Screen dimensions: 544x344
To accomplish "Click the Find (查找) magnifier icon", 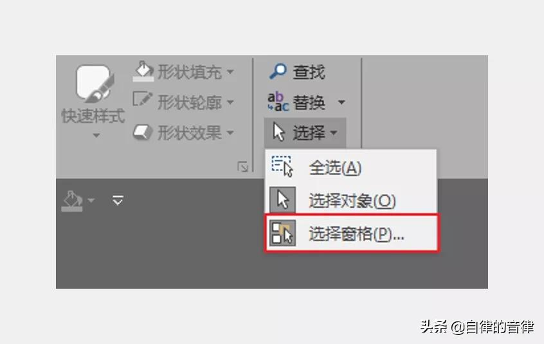I will pyautogui.click(x=278, y=71).
